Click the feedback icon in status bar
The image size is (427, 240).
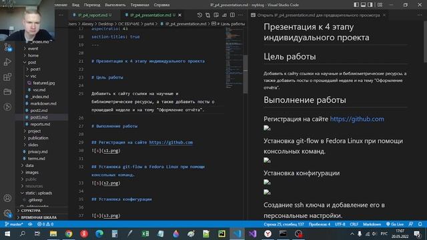click(411, 224)
